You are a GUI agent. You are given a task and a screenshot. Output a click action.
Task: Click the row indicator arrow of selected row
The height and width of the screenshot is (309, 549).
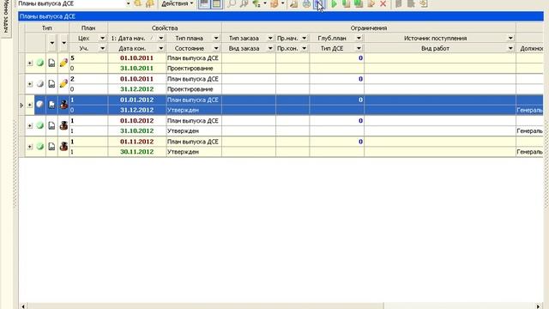(x=21, y=105)
